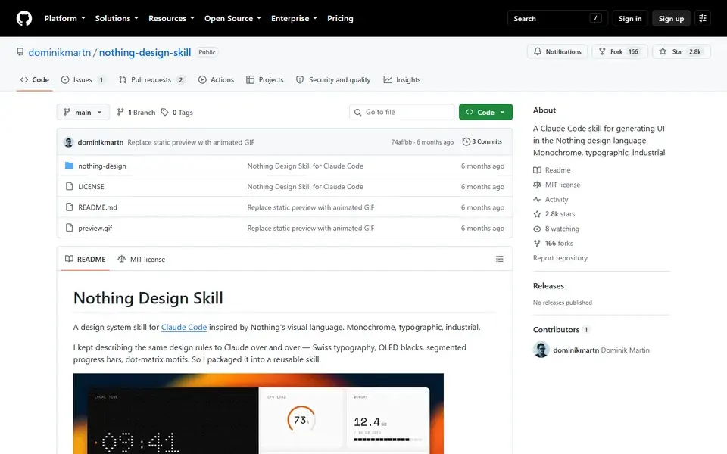The width and height of the screenshot is (727, 454).
Task: Open the Issues tab
Action: click(83, 79)
